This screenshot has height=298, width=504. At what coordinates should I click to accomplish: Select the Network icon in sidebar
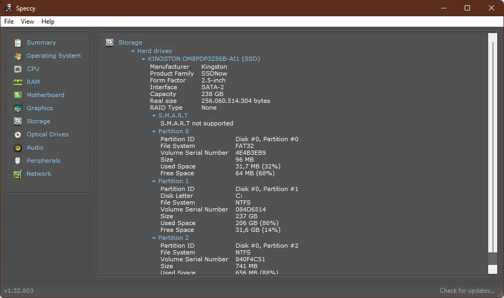point(18,174)
